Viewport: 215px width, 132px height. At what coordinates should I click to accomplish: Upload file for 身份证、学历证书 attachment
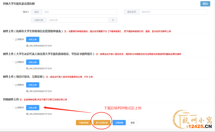click(33, 62)
